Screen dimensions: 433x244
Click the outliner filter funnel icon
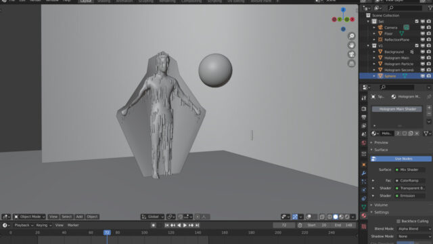pos(430,8)
